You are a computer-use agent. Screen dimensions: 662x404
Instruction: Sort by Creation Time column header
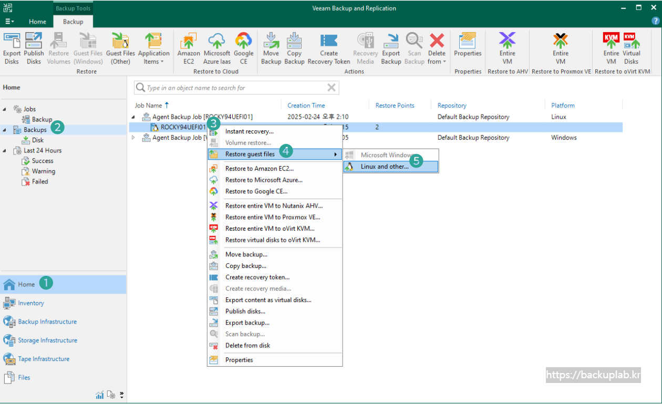coord(306,105)
